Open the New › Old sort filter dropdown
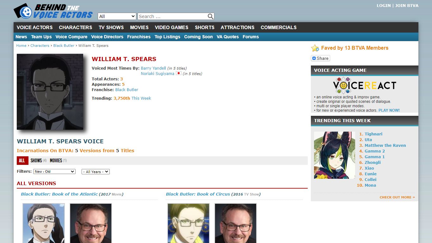Viewport: 432px width, 243px height. click(54, 171)
